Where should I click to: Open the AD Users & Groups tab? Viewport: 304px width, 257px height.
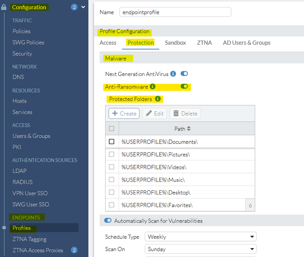247,43
